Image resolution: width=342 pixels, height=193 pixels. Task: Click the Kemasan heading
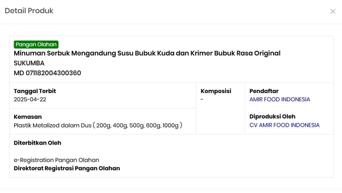[28, 117]
